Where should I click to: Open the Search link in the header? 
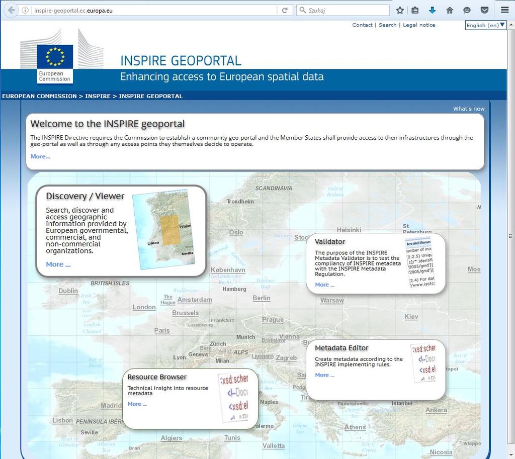(388, 25)
